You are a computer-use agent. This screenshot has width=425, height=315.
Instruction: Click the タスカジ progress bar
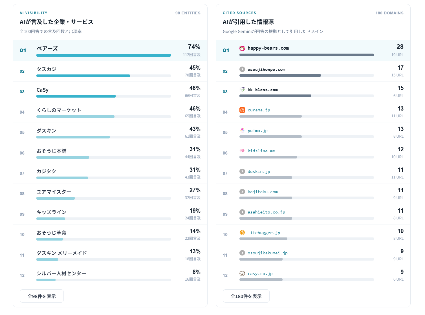click(104, 76)
